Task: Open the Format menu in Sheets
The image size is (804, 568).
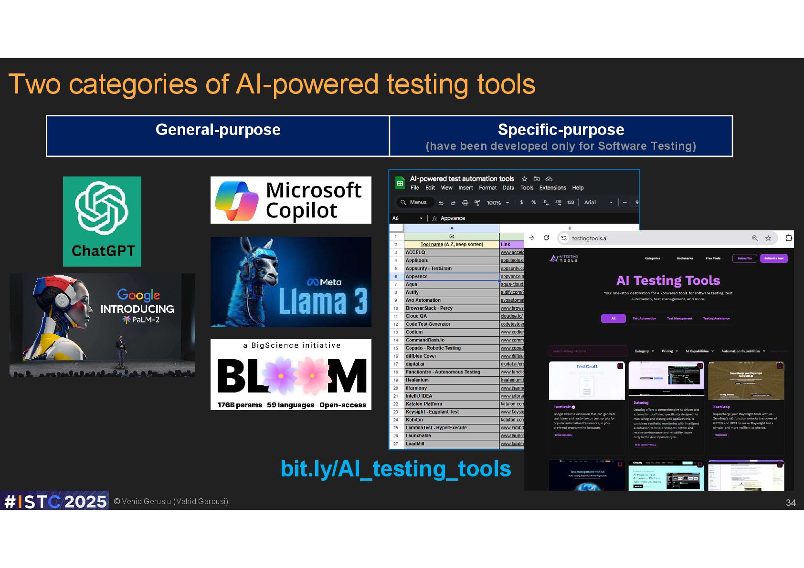Action: click(x=487, y=188)
